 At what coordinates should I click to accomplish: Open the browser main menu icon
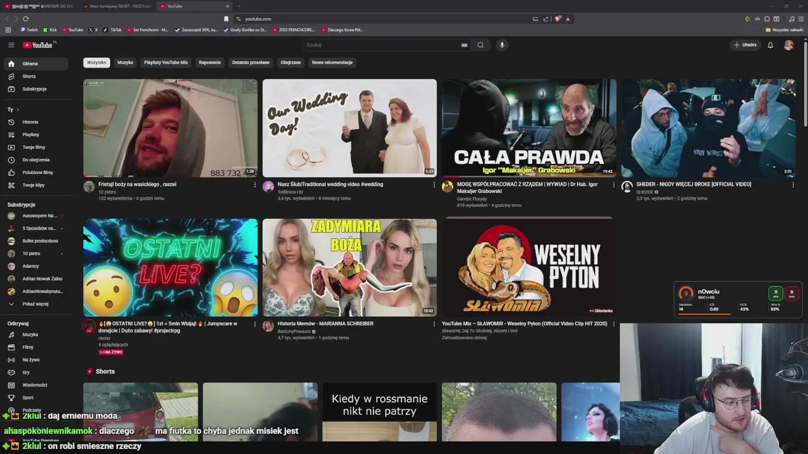click(800, 19)
